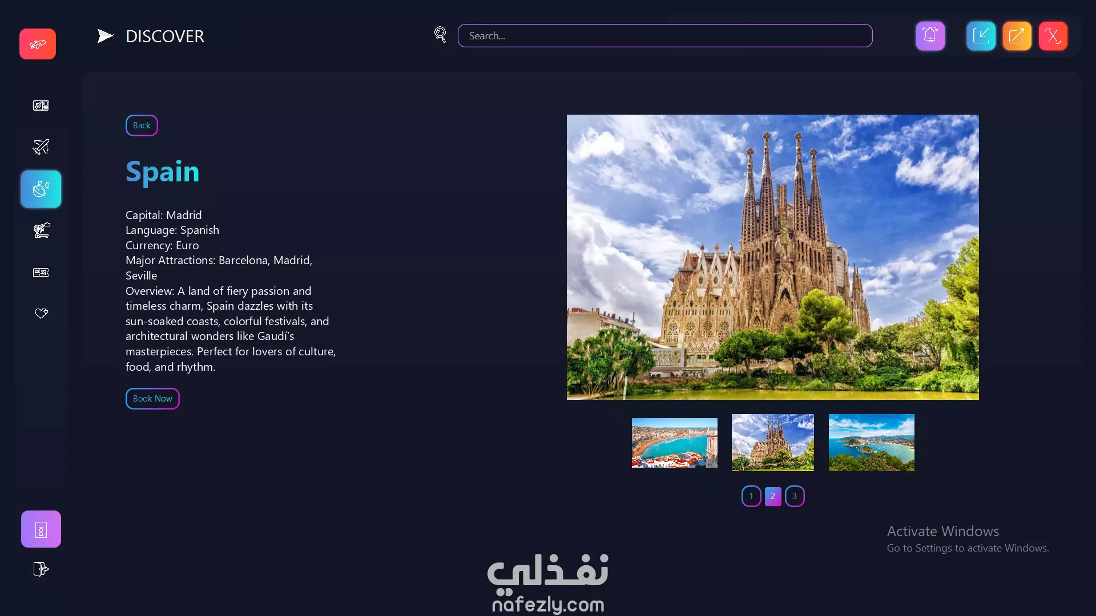Open the ticket bookings sidebar icon
Viewport: 1096px width, 616px height.
[x=41, y=273]
